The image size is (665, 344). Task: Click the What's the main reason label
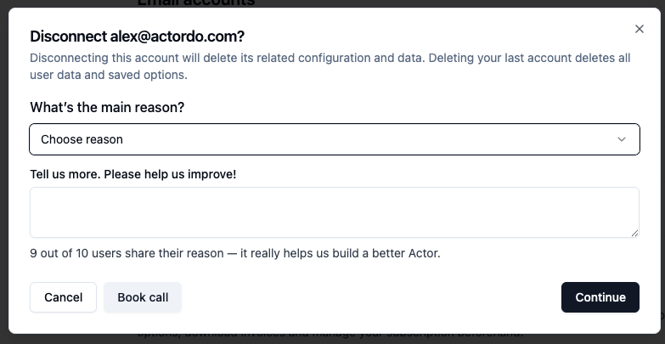point(107,107)
